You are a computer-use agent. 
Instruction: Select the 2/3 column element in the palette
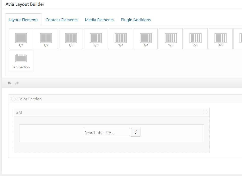(96, 39)
